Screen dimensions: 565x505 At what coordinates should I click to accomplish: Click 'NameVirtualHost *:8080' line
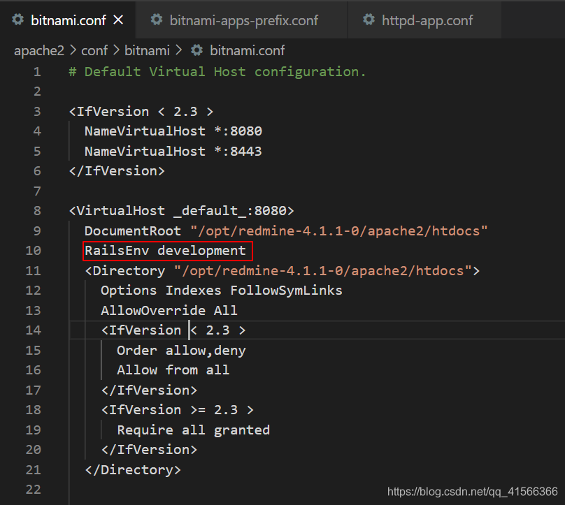pos(173,131)
